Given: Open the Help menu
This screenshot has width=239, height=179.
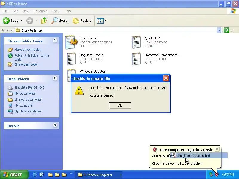Looking at the screenshot, I should tap(67, 11).
